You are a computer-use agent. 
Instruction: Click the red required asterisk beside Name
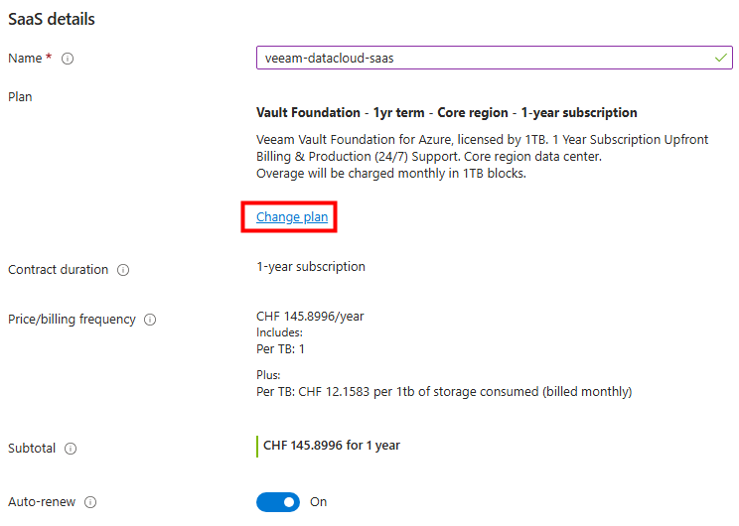click(x=49, y=57)
